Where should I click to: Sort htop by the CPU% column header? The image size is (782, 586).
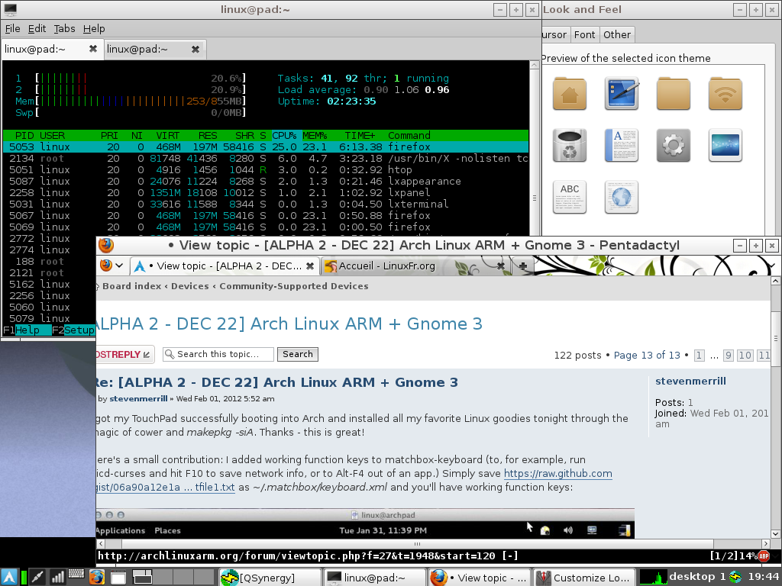point(284,136)
